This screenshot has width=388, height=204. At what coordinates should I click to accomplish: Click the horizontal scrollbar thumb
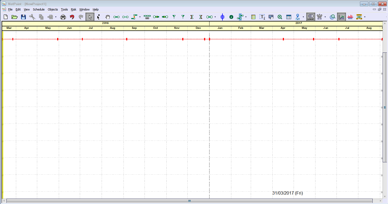coord(189,201)
